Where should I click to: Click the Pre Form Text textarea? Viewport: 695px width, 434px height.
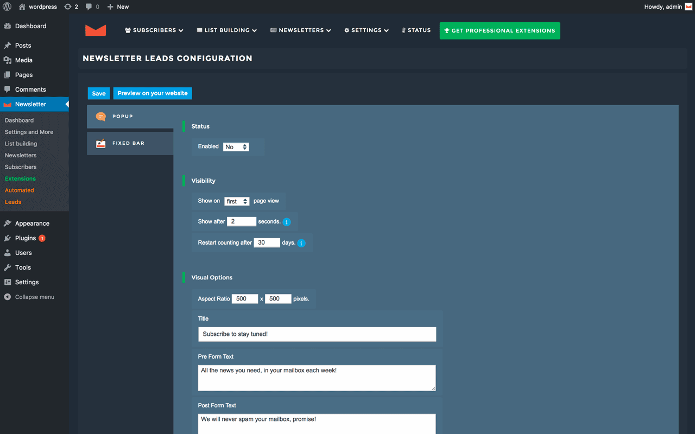(x=317, y=378)
